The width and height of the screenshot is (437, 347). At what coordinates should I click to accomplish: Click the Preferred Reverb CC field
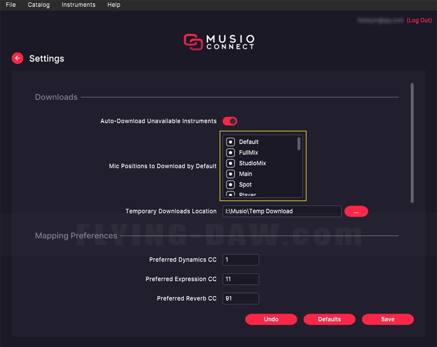pyautogui.click(x=241, y=298)
